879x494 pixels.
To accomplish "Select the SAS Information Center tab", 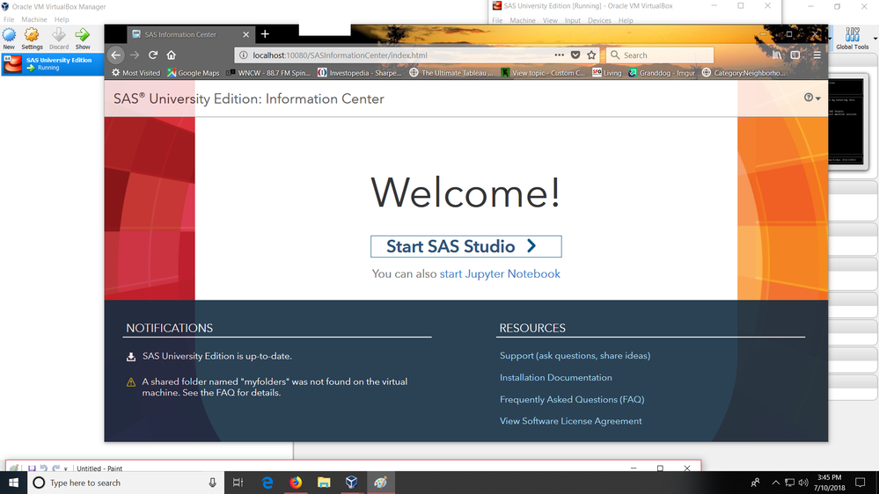I will pos(190,35).
